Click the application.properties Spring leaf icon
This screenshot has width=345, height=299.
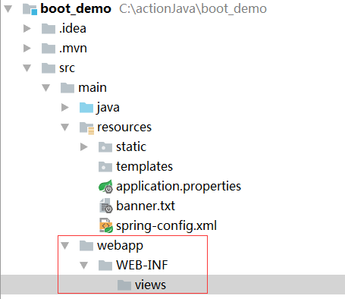tap(105, 187)
